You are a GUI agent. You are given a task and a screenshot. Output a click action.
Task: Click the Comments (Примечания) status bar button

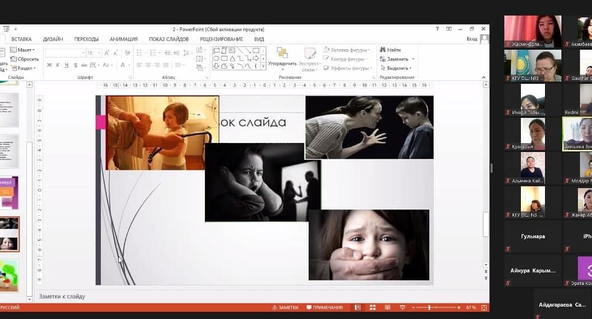pos(324,308)
